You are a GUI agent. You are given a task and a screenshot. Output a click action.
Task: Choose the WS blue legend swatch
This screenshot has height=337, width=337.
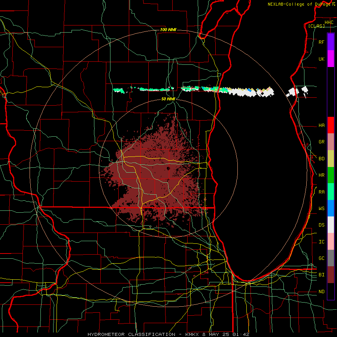331,208
